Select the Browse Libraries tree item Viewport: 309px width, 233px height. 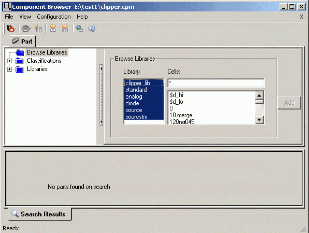point(47,53)
